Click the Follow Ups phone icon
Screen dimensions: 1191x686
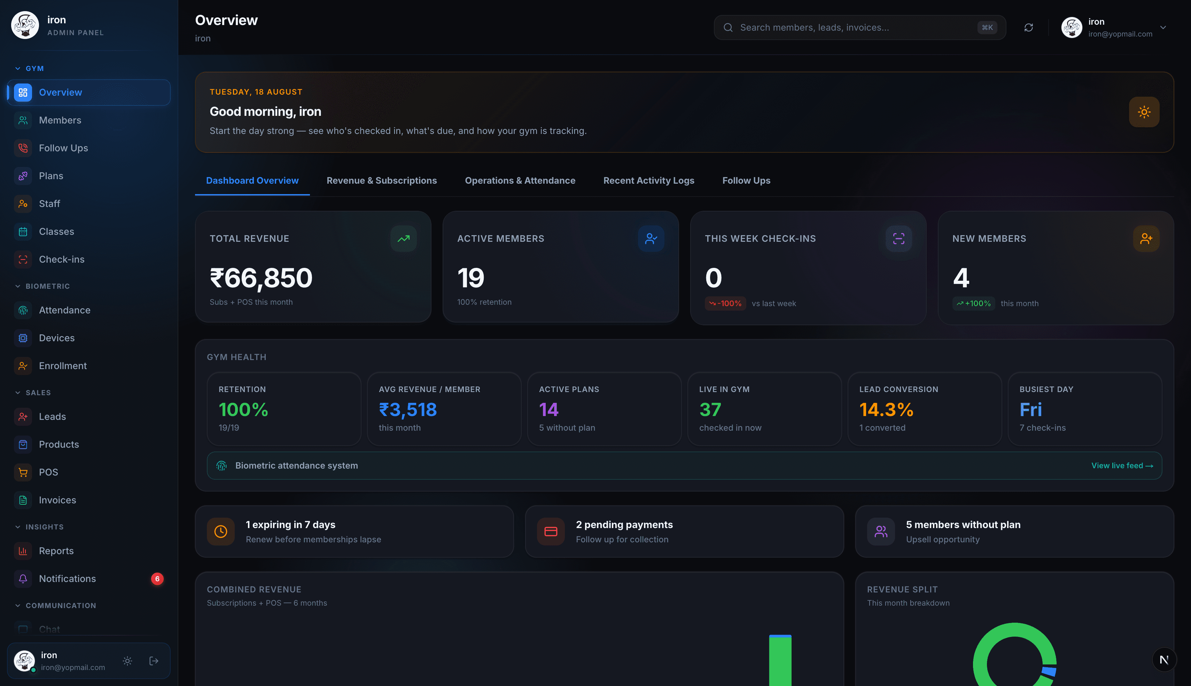[x=23, y=148]
